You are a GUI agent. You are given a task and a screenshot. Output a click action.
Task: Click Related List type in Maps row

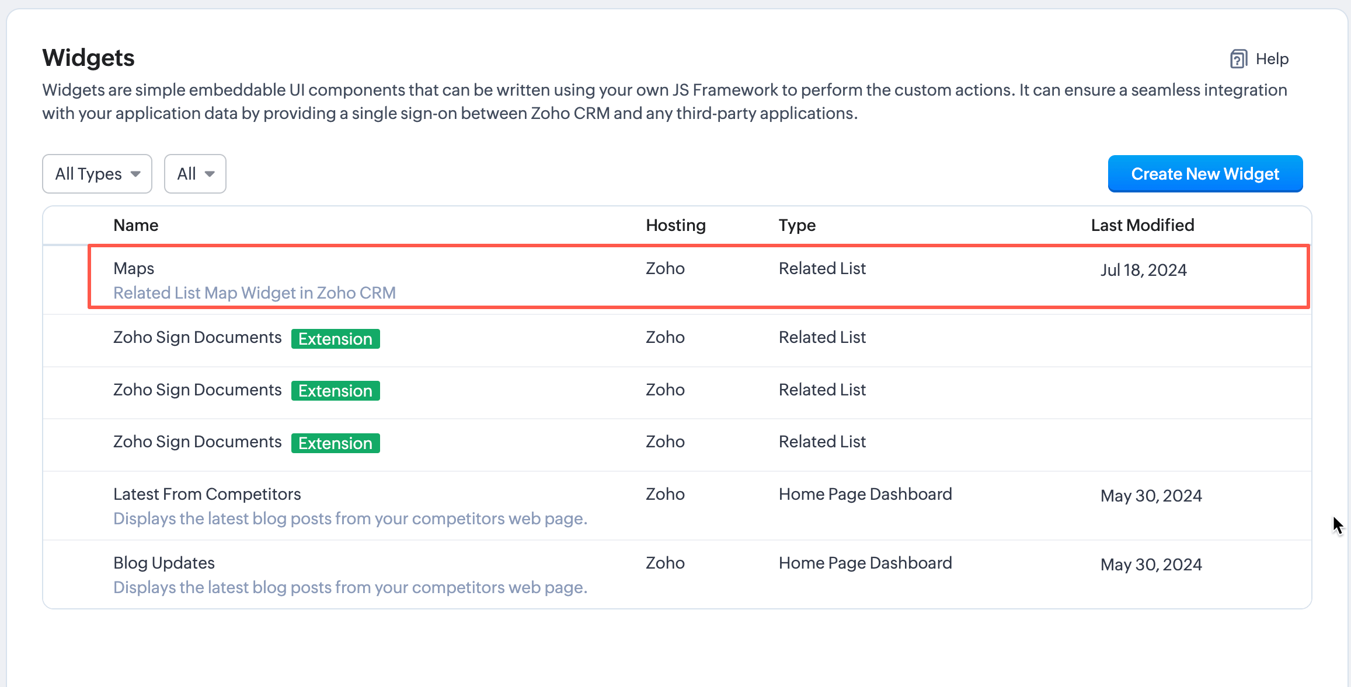(x=822, y=268)
